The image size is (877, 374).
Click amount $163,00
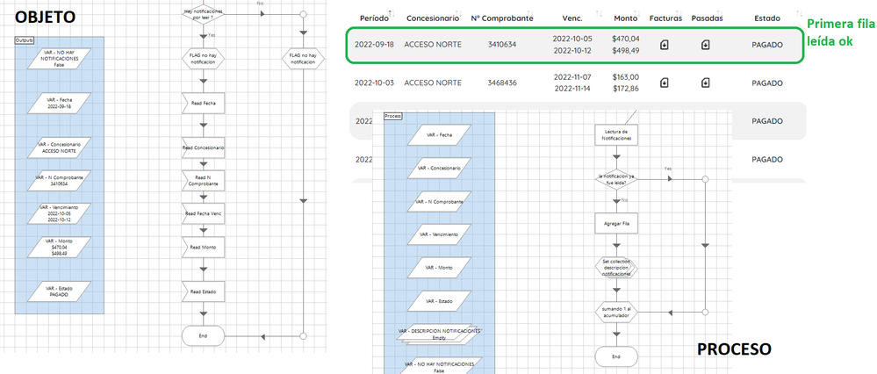coord(626,76)
